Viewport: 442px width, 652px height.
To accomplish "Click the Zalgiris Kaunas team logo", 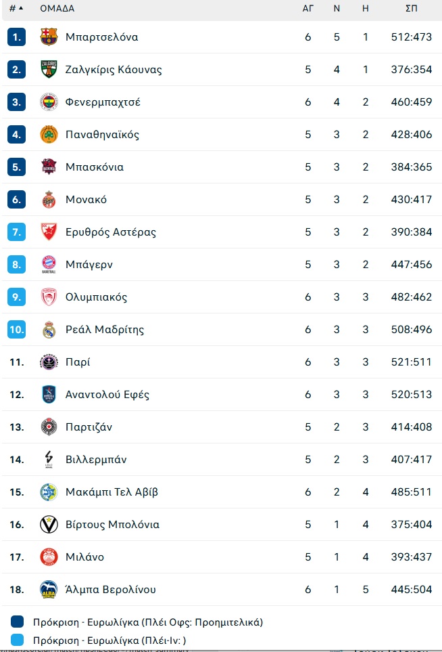I will click(49, 70).
